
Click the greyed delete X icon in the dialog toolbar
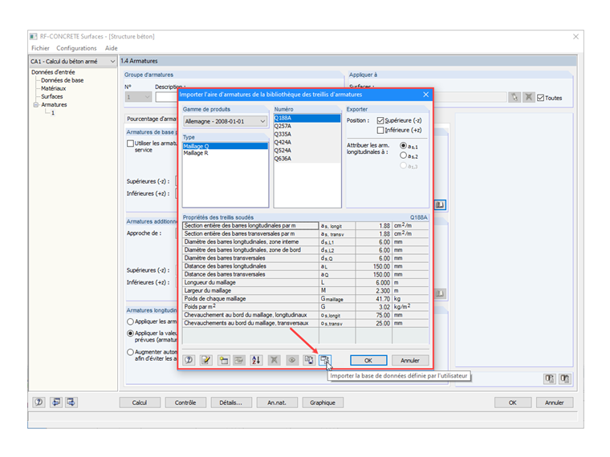point(274,360)
